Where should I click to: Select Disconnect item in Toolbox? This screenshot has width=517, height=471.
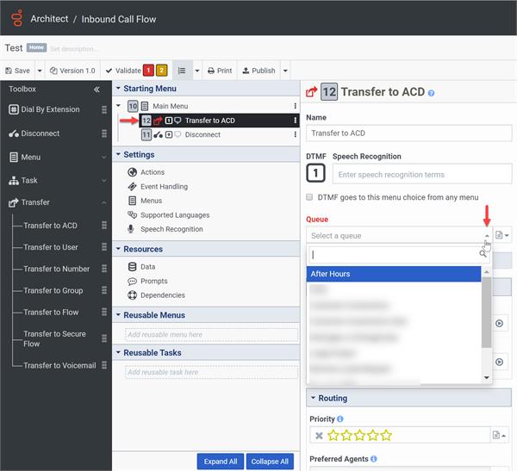tap(34, 133)
